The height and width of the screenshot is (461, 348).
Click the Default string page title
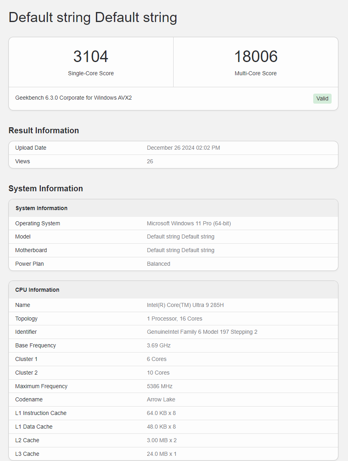tap(93, 17)
